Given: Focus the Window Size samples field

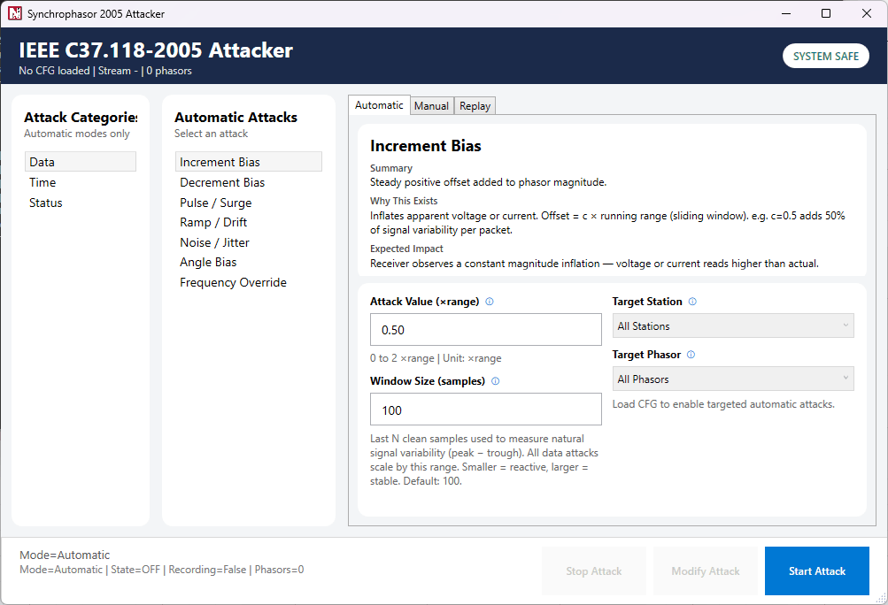Looking at the screenshot, I should [x=485, y=410].
